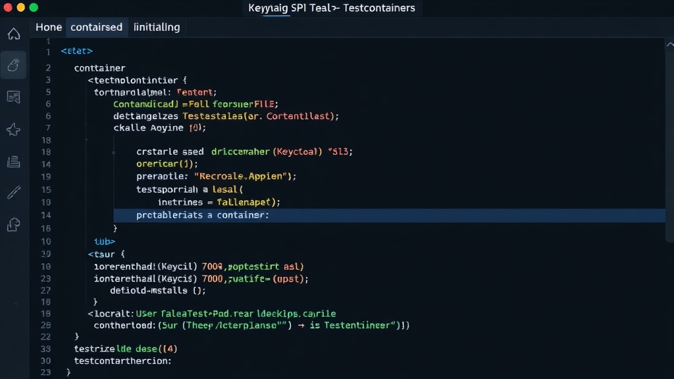This screenshot has height=379, width=674.
Task: Select the pencil tool icon in sidebar
Action: click(x=14, y=192)
